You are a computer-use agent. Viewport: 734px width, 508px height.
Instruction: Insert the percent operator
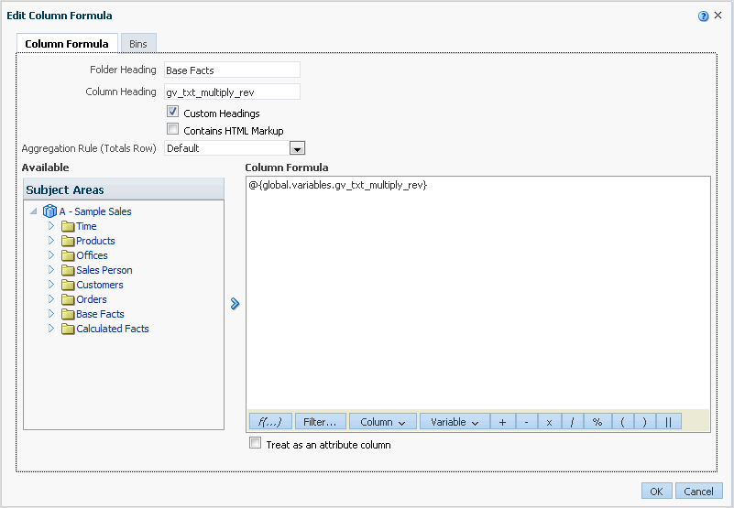pos(597,422)
